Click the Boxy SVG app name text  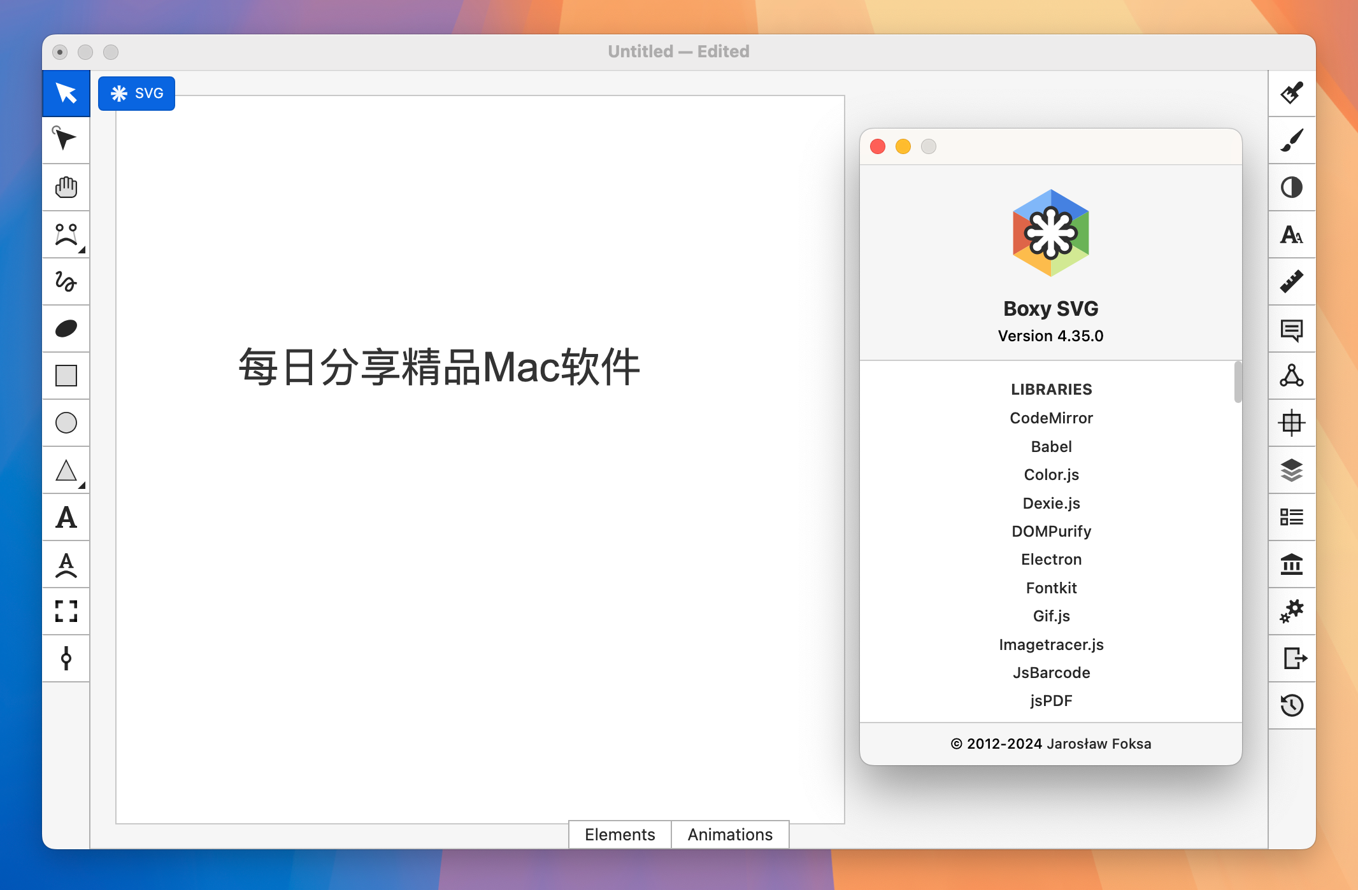1051,309
